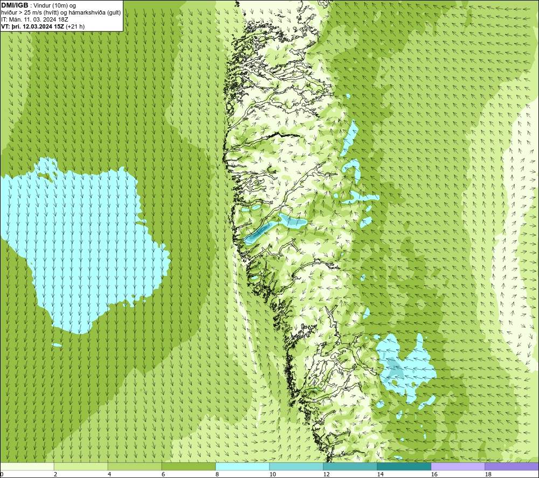
Task: Click the 8–10 m/s light cyan legend swatch
Action: [x=243, y=466]
